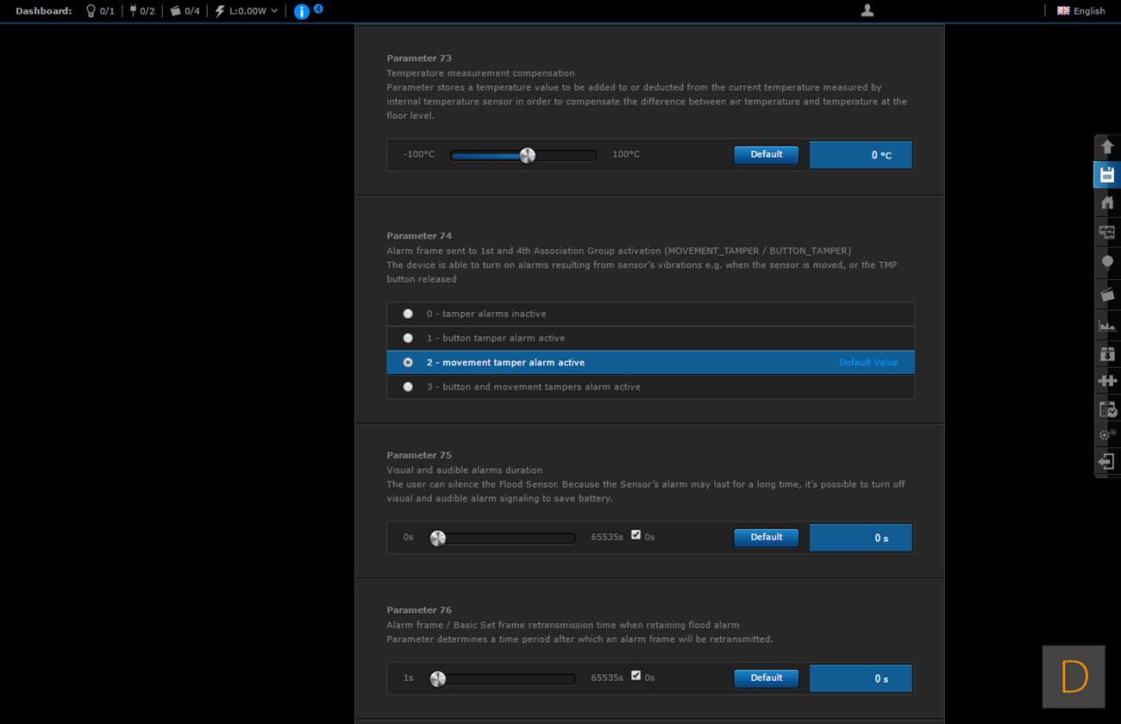Toggle the 0s checkbox for Parameter 76
Viewport: 1121px width, 724px height.
(636, 676)
